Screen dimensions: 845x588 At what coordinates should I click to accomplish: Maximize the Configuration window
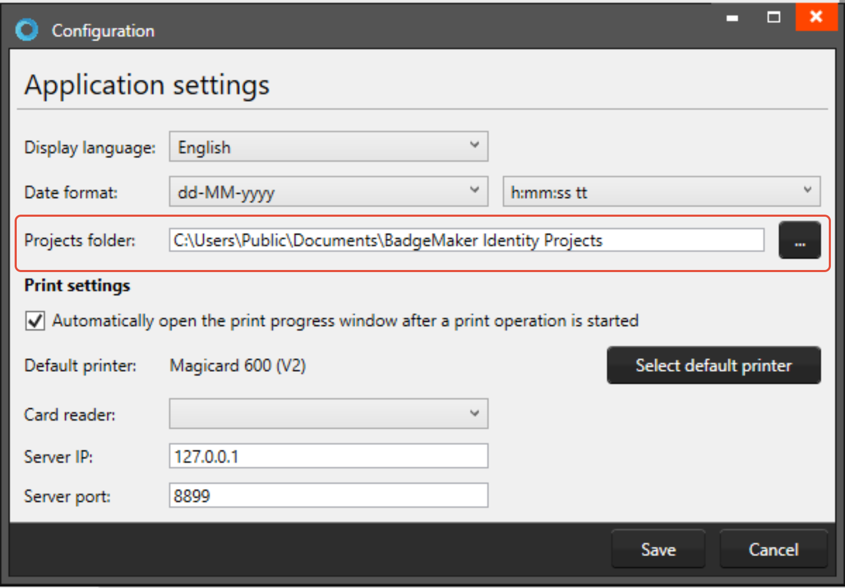point(774,17)
